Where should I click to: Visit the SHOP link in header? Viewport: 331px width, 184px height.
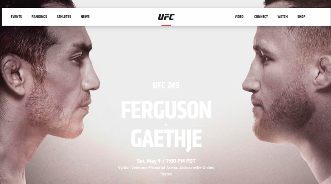click(301, 17)
